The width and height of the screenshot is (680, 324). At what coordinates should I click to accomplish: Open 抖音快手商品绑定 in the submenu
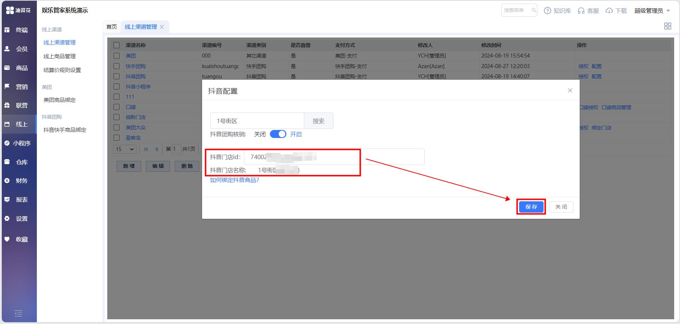coord(65,130)
